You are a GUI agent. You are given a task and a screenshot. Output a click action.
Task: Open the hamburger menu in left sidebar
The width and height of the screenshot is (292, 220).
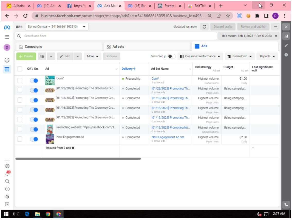pyautogui.click(x=7, y=37)
